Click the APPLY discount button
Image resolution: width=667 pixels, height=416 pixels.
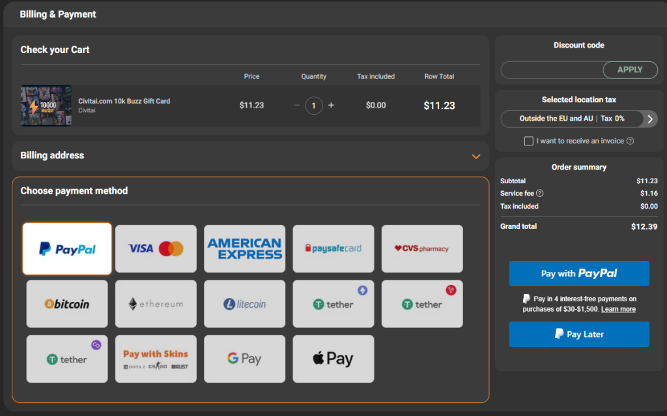[x=630, y=70]
